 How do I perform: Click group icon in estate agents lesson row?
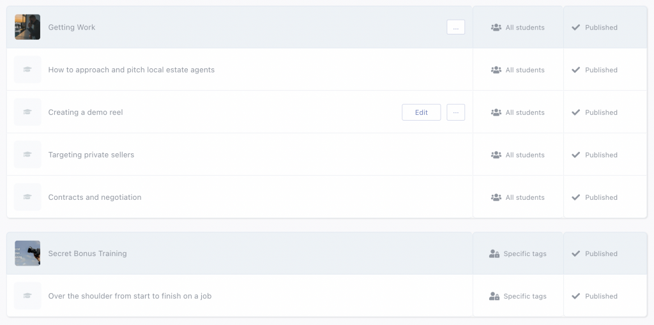coord(496,70)
